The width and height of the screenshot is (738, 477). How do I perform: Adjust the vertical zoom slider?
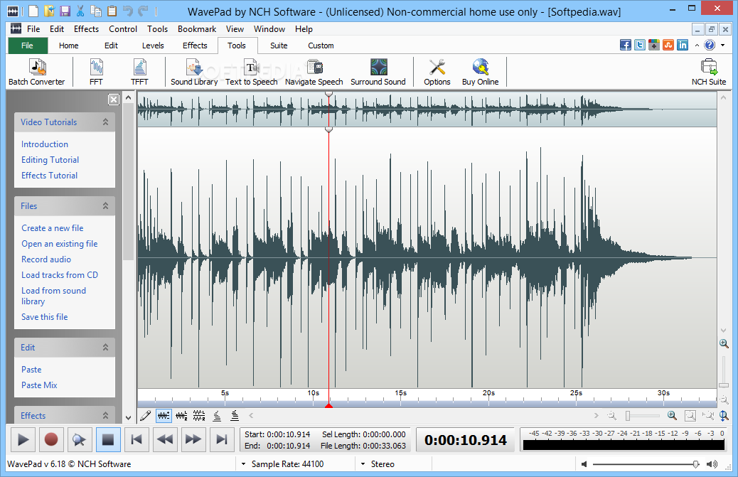(723, 385)
